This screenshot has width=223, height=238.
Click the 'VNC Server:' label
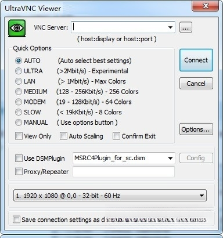pos(51,27)
